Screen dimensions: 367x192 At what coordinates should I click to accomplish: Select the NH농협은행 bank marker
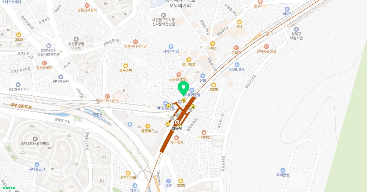pos(165,103)
